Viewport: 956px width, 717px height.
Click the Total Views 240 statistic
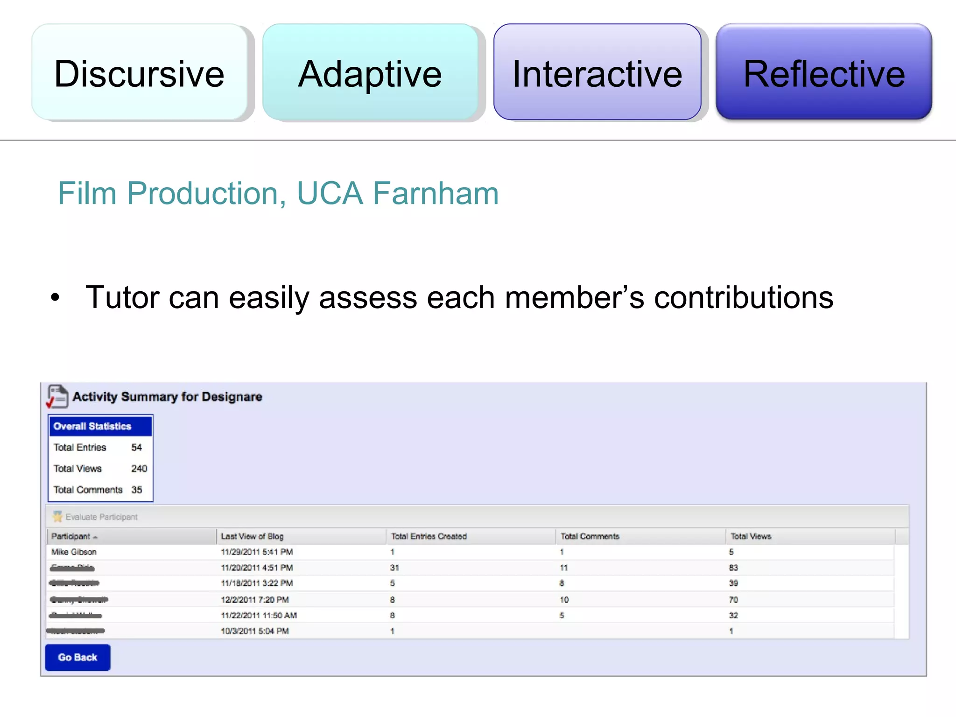coord(100,468)
